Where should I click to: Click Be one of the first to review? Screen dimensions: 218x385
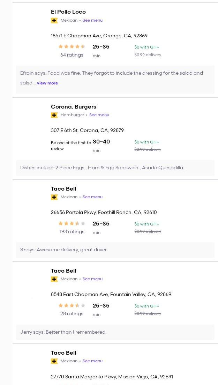[71, 146]
